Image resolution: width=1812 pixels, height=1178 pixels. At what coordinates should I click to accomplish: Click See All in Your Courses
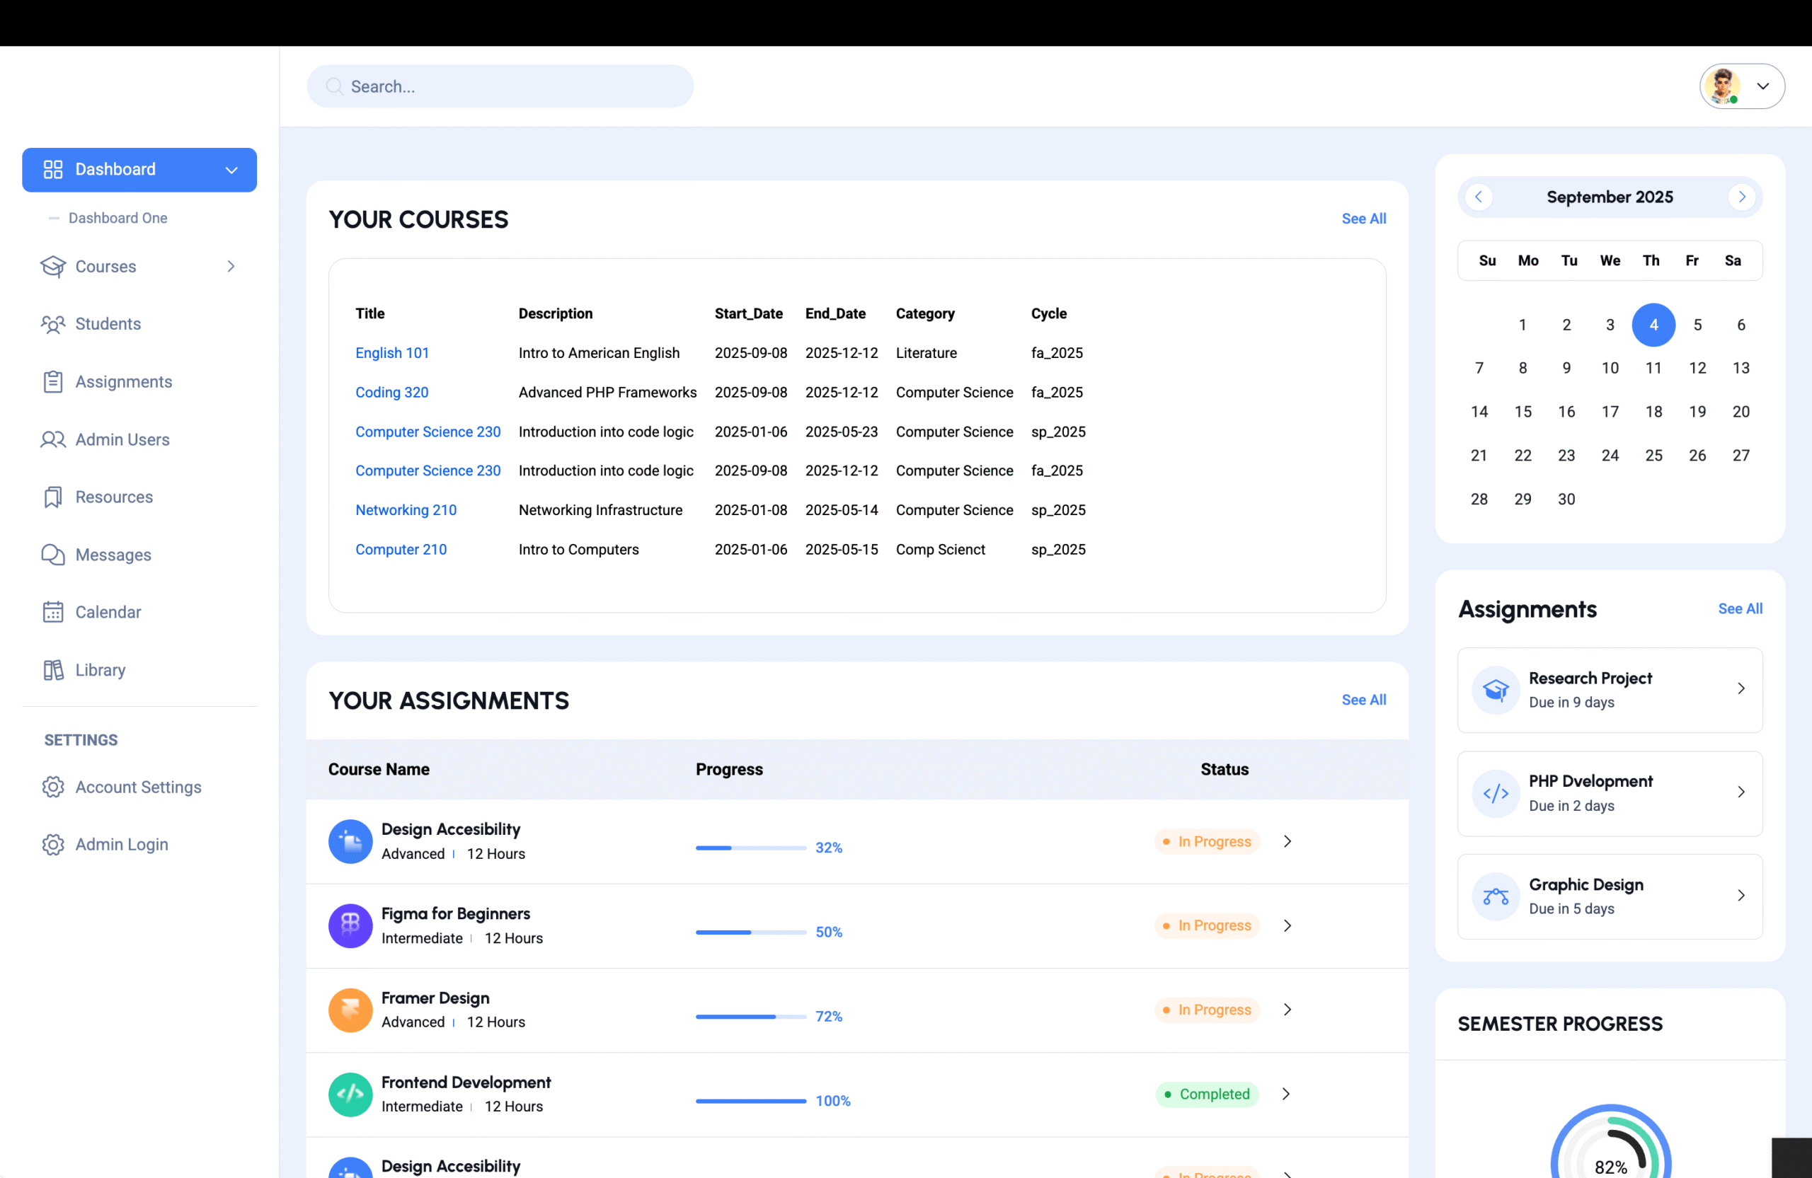point(1363,219)
